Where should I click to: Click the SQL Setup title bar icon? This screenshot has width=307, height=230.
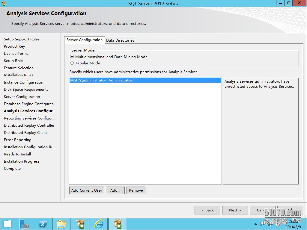pyautogui.click(x=3, y=3)
